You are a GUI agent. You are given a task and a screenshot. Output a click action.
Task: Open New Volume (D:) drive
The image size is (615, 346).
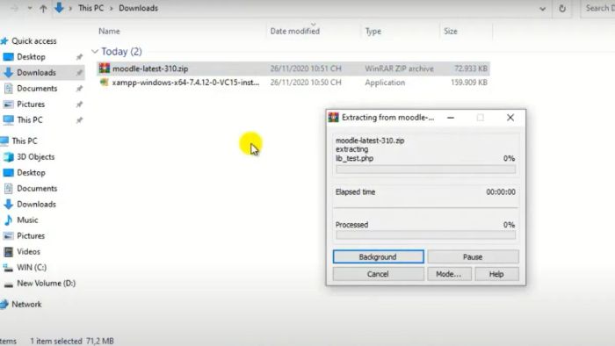(x=46, y=284)
